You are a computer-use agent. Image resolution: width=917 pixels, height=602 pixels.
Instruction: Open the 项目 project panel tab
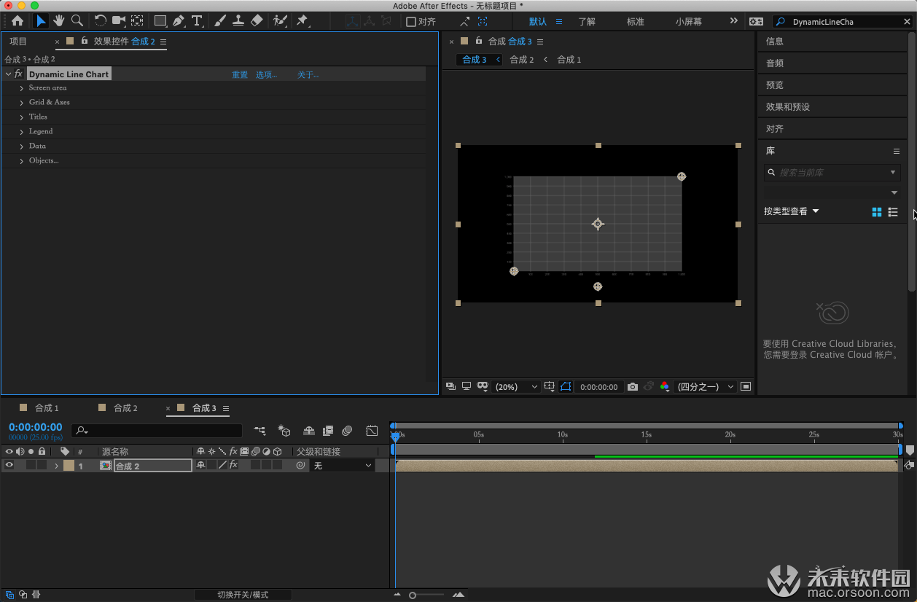18,42
